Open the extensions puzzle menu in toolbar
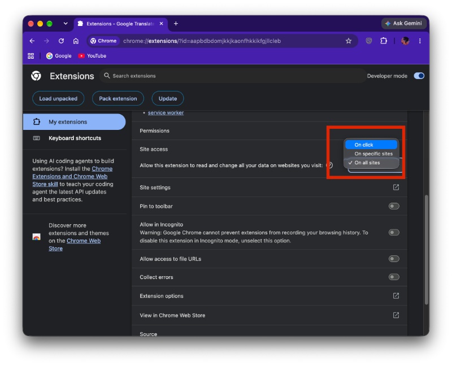 384,41
